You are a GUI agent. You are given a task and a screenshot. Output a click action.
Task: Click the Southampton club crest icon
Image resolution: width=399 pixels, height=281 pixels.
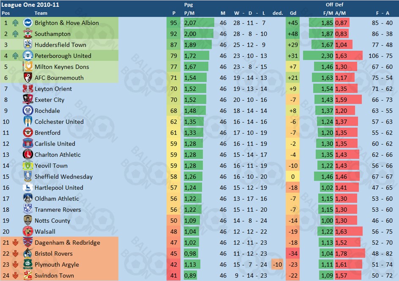28,34
